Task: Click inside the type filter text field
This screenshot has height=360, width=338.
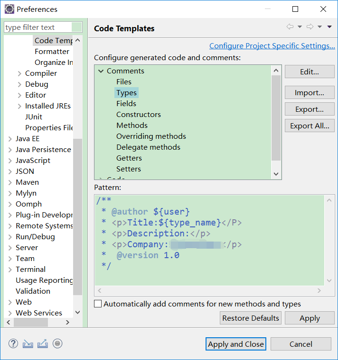Action: coord(38,27)
